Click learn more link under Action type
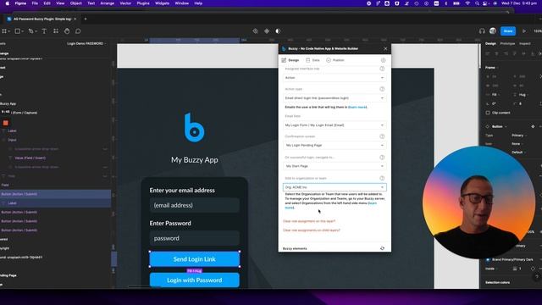 [x=357, y=108]
